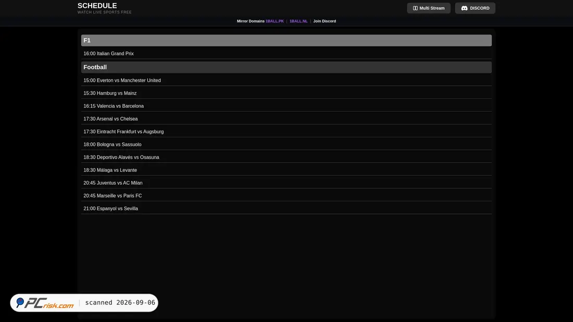
Task: Open the 1BALL.NL mirror domain link
Action: [x=298, y=21]
